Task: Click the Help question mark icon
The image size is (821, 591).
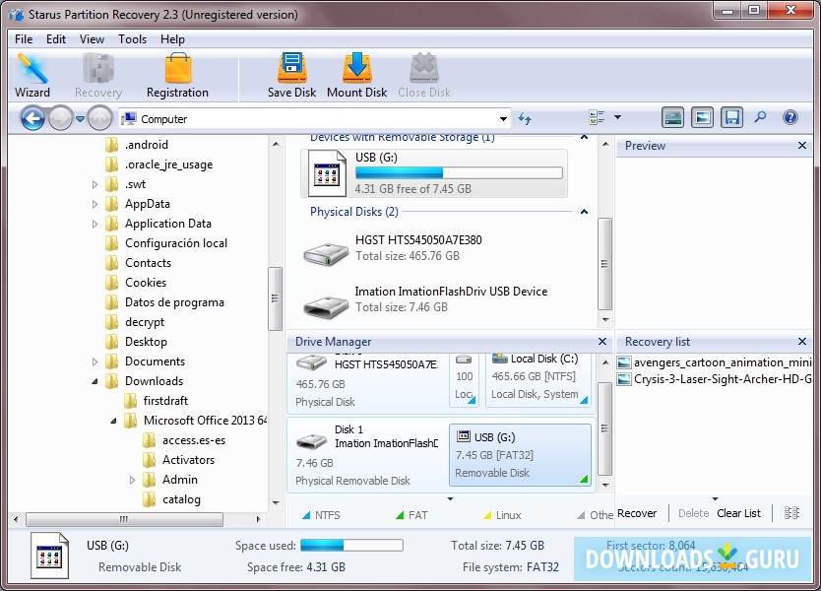Action: (x=789, y=117)
